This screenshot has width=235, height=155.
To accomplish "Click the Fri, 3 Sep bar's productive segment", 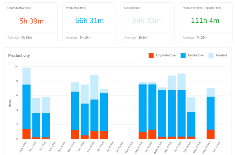I will pyautogui.click(x=46, y=125).
